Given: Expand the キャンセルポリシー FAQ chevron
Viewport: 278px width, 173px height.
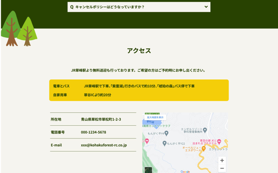Looking at the screenshot, I should click(x=206, y=7).
